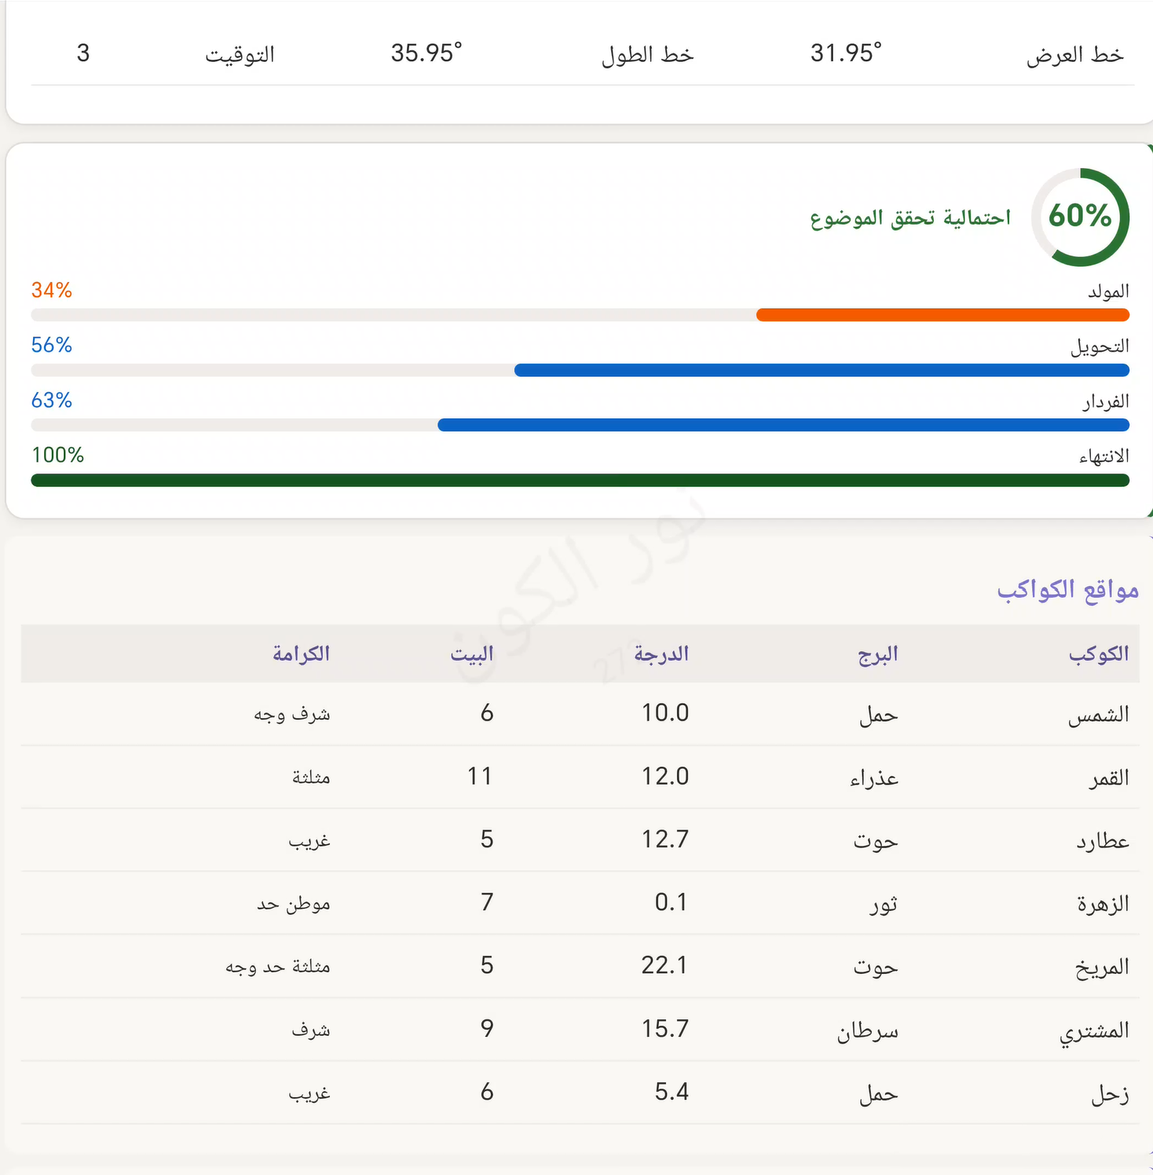
Task: Click the blue التحويل progress bar
Action: (821, 370)
